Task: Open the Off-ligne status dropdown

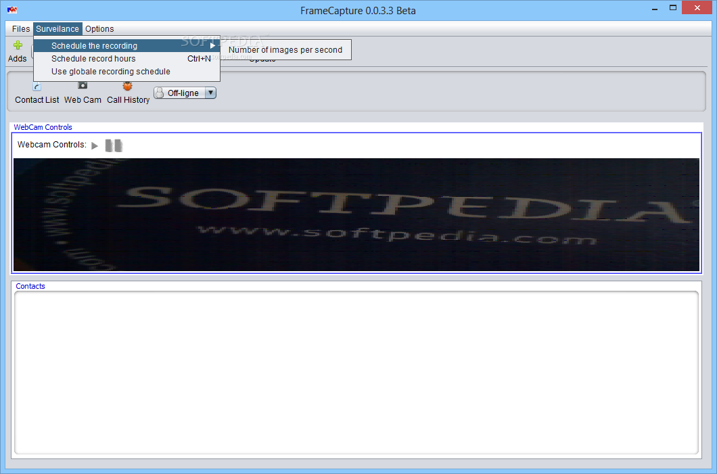Action: click(x=185, y=93)
